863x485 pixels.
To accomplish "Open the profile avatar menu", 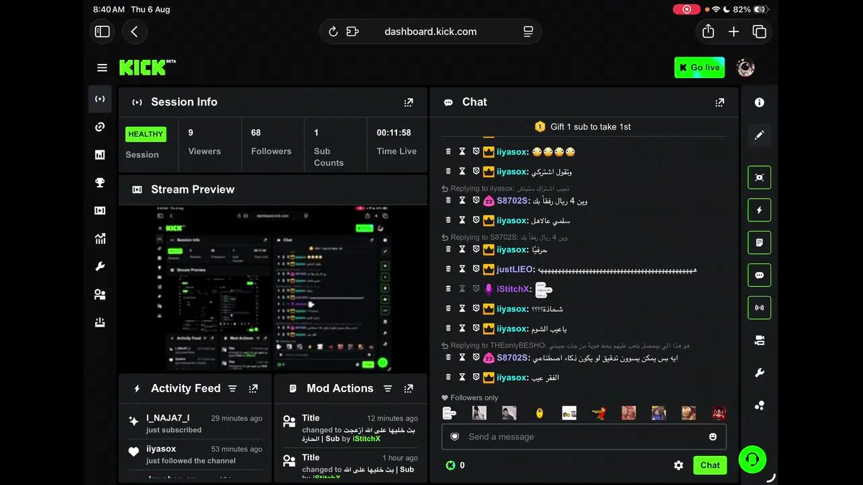I will click(745, 67).
